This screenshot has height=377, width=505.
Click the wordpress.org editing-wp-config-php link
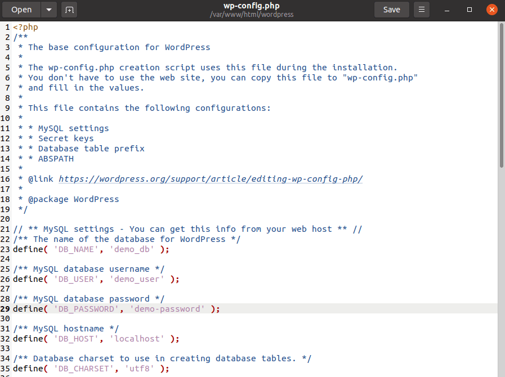point(211,179)
